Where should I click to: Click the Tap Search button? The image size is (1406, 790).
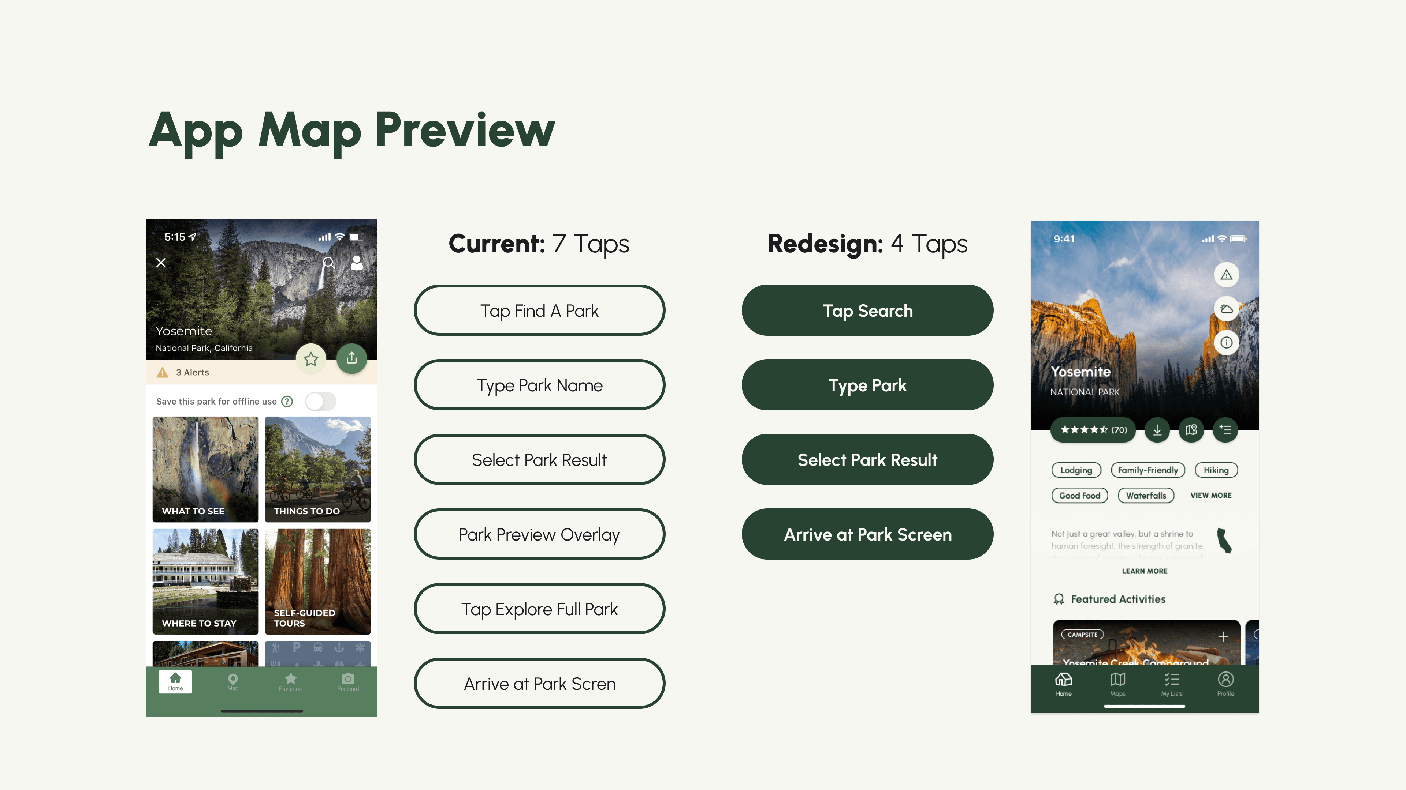(867, 310)
